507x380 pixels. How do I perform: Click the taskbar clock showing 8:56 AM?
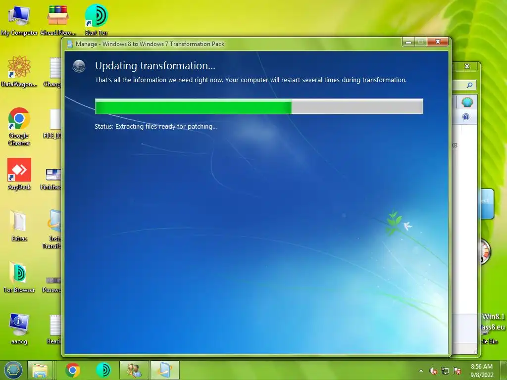[x=482, y=371]
